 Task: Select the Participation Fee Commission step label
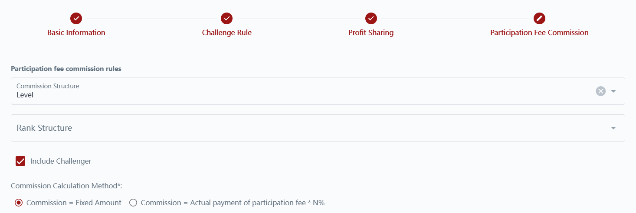pos(539,32)
